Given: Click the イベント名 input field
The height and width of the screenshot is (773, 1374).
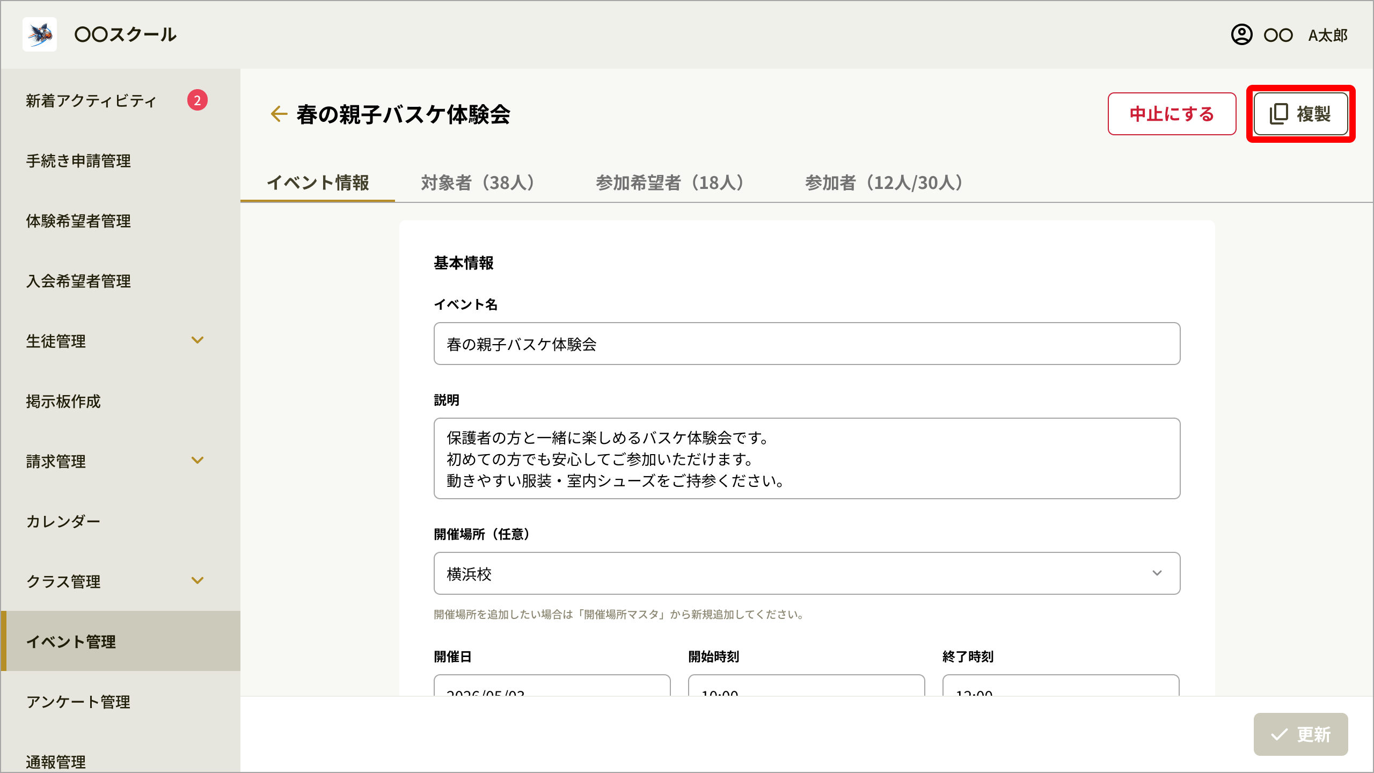Looking at the screenshot, I should coord(807,344).
